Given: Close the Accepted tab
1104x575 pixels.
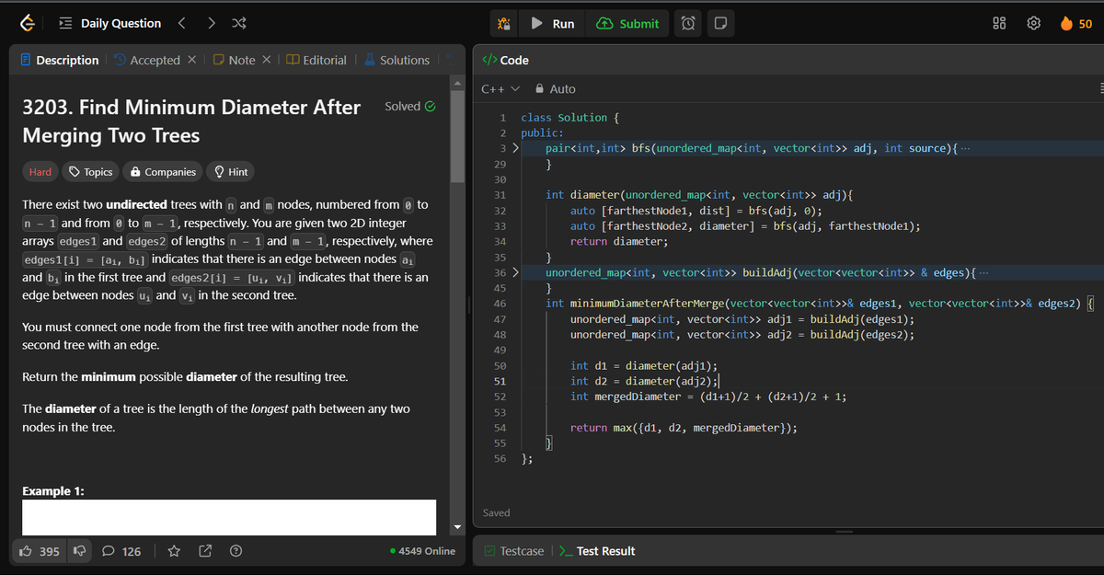Looking at the screenshot, I should click(191, 60).
